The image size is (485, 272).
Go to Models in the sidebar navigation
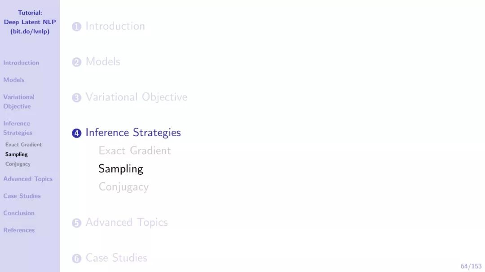[x=14, y=80]
